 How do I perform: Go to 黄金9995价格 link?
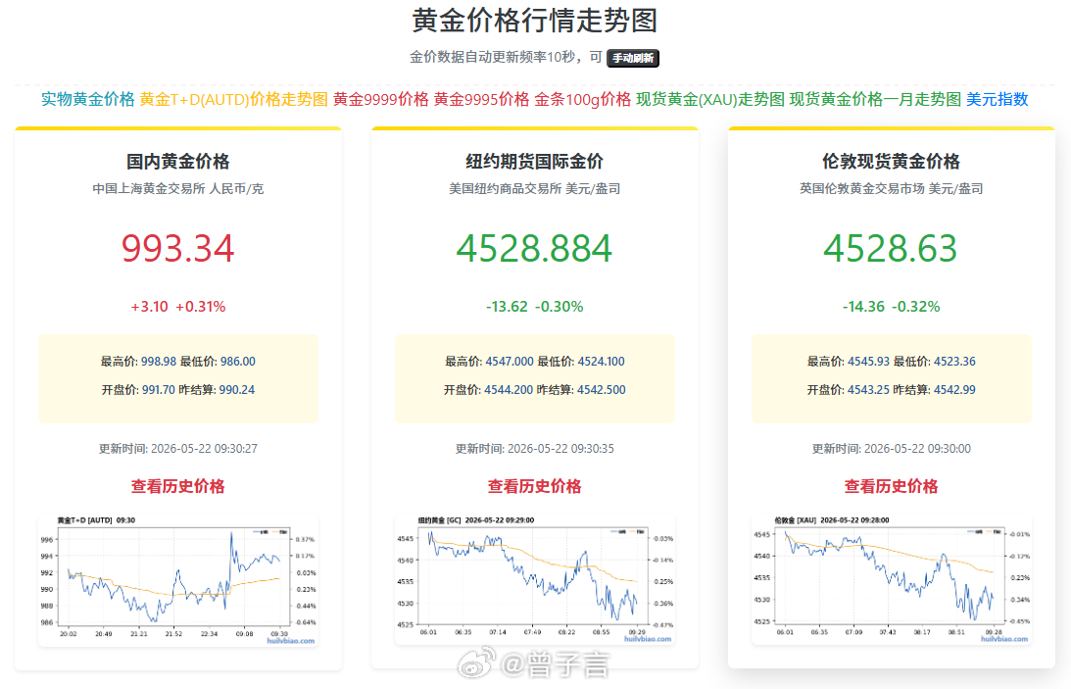481,99
